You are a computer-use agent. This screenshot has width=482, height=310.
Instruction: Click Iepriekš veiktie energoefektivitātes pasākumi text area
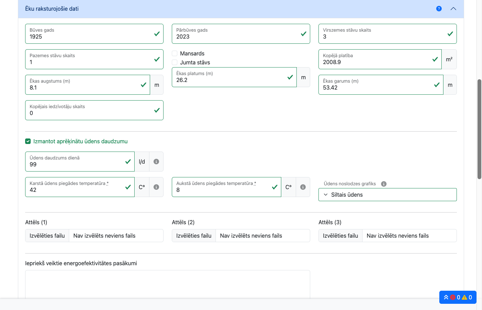[167, 284]
